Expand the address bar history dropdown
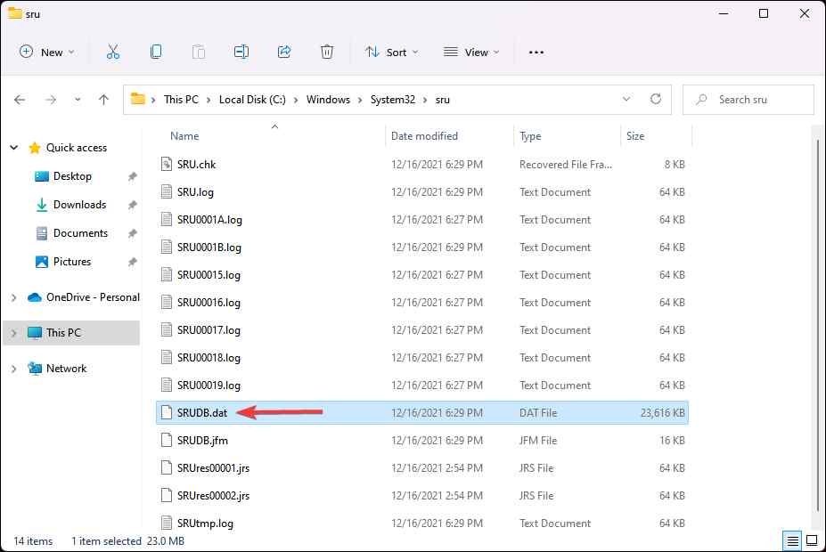The height and width of the screenshot is (552, 826). tap(626, 99)
